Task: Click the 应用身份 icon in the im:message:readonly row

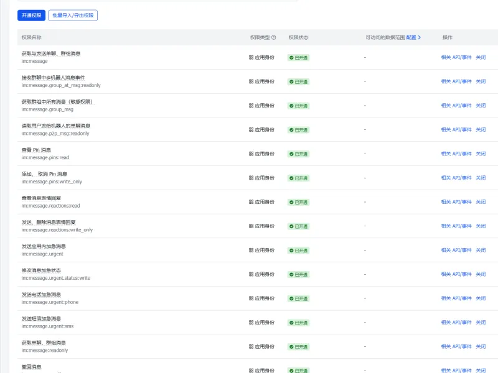Action: point(251,347)
